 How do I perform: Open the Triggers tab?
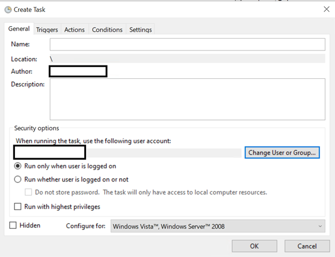(47, 29)
